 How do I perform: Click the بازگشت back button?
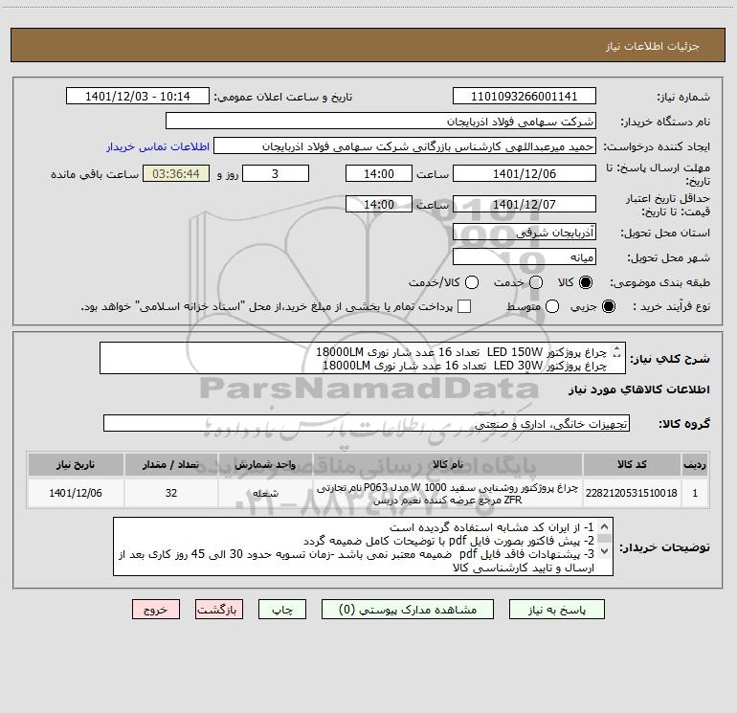[x=219, y=610]
